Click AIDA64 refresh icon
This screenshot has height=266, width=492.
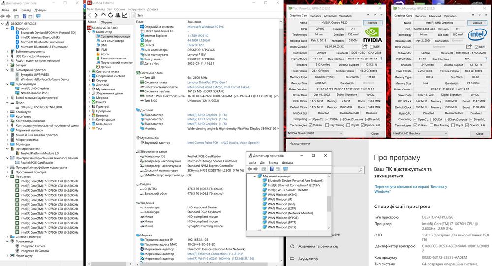point(110,15)
